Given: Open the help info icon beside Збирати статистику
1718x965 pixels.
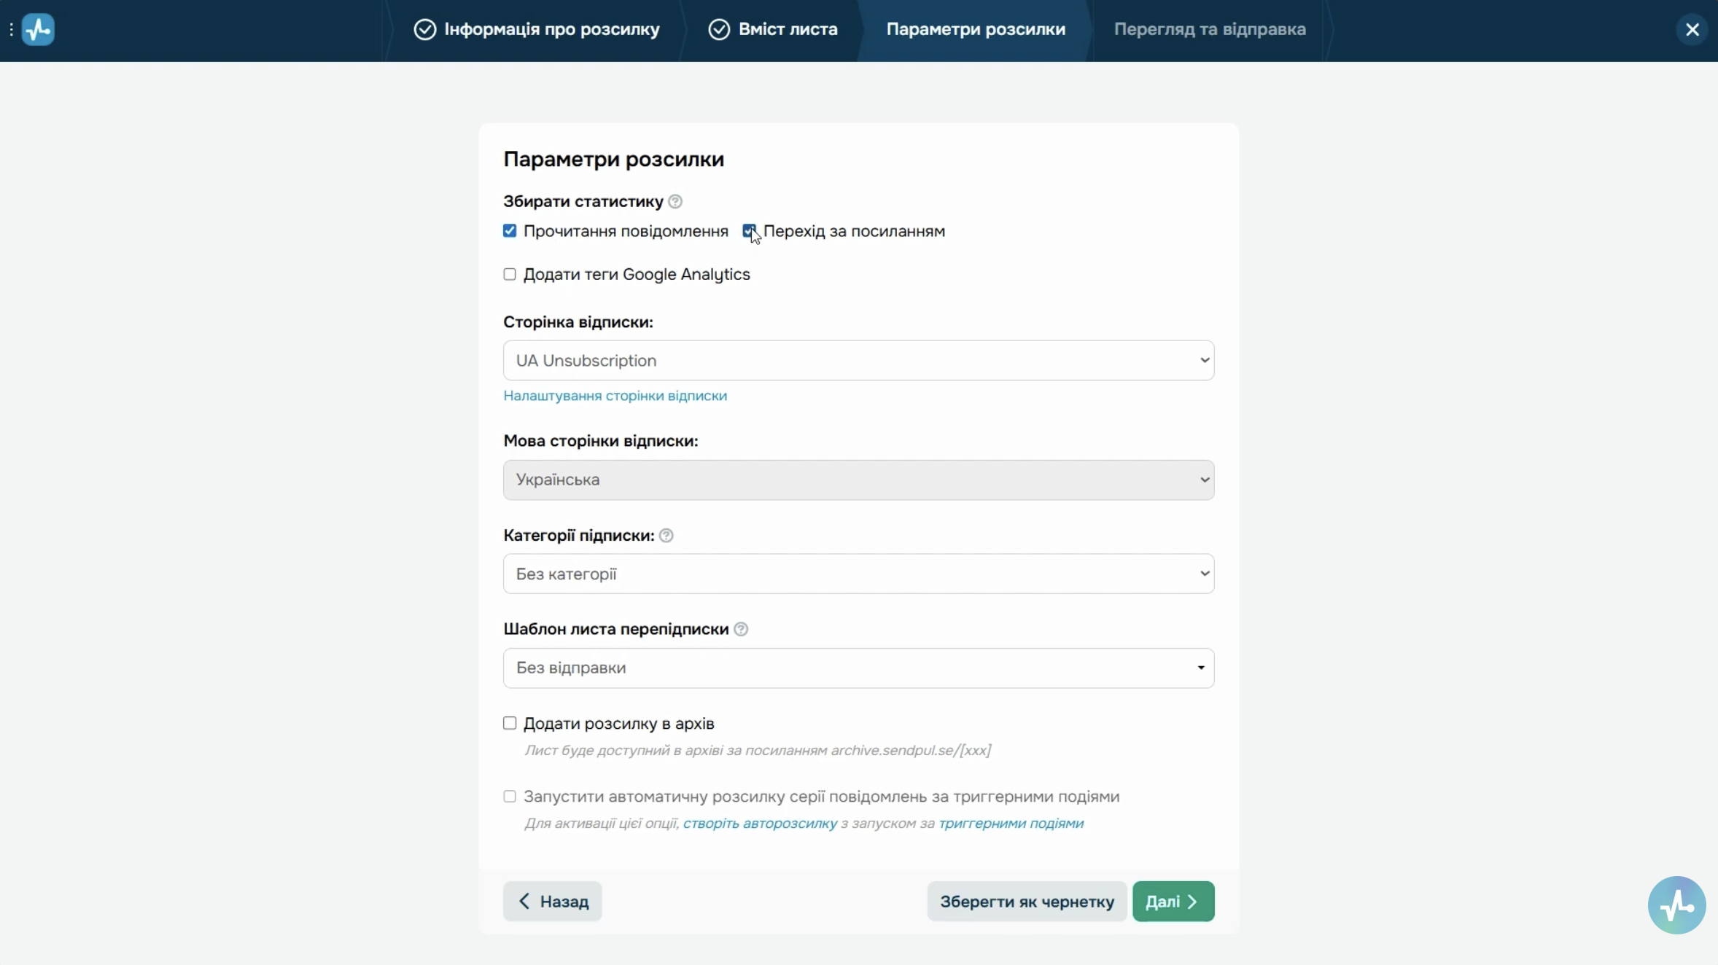Looking at the screenshot, I should coord(675,201).
